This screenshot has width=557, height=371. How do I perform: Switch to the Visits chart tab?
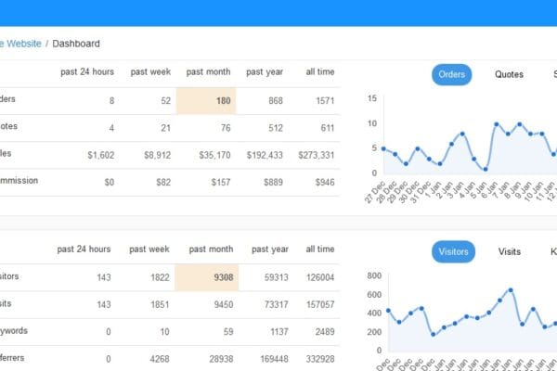pyautogui.click(x=509, y=251)
